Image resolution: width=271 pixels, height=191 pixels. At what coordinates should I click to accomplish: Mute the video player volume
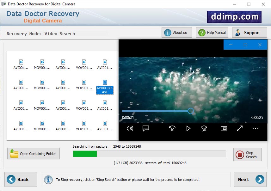tap(130, 128)
